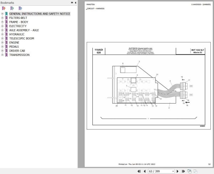This screenshot has height=174, width=214.
Task: Open the page number dropdown arrow
Action: (173, 171)
